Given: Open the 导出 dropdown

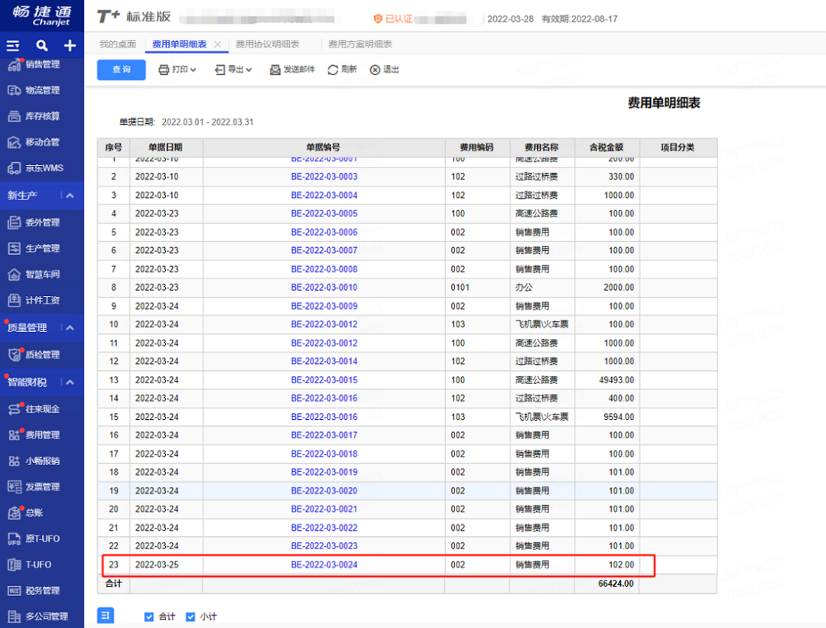Looking at the screenshot, I should click(x=233, y=70).
